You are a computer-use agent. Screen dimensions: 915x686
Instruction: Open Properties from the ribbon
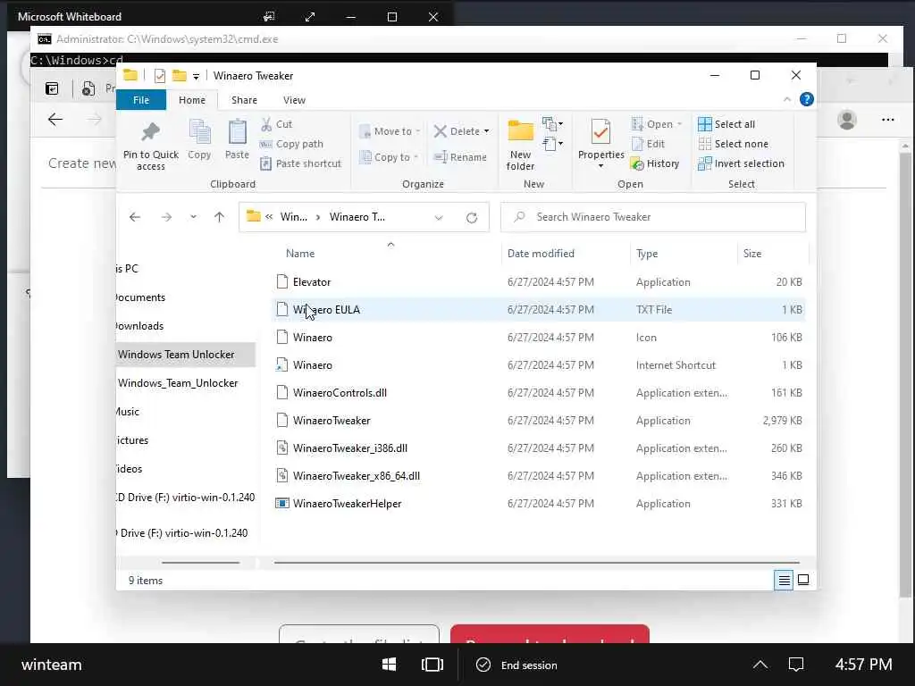pos(600,143)
